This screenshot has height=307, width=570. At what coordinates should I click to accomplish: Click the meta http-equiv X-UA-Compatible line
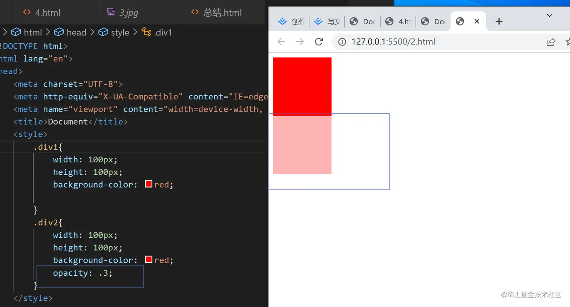141,96
